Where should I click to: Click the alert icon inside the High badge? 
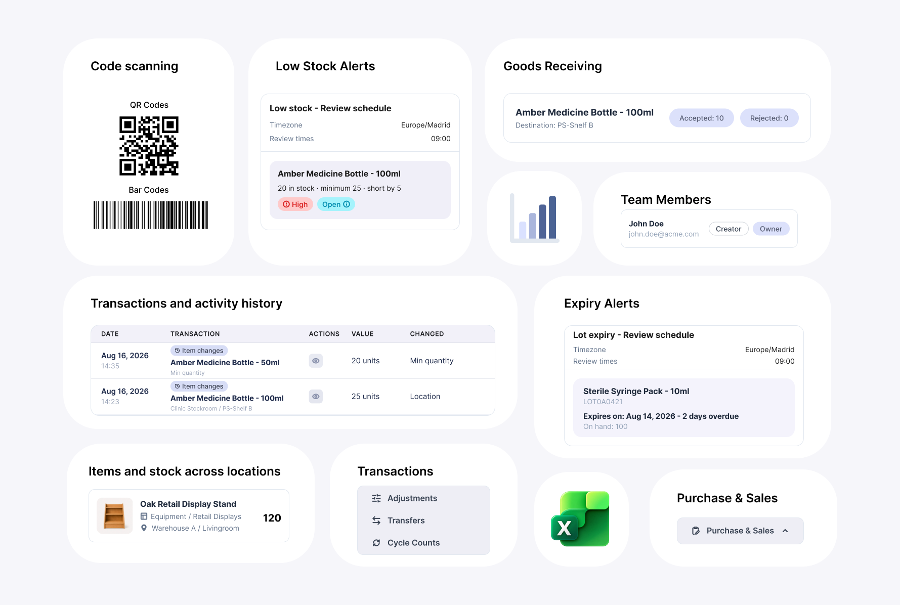coord(286,204)
